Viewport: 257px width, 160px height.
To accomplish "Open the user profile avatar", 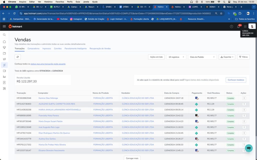I will pos(252,26).
